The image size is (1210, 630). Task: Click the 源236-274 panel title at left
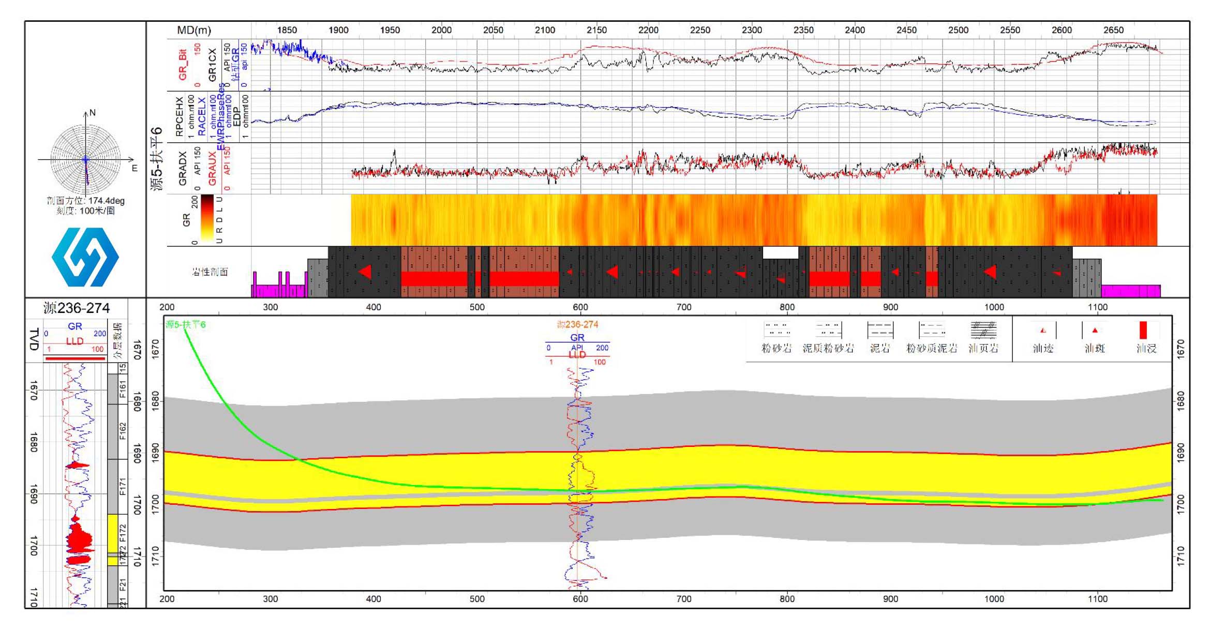[77, 308]
